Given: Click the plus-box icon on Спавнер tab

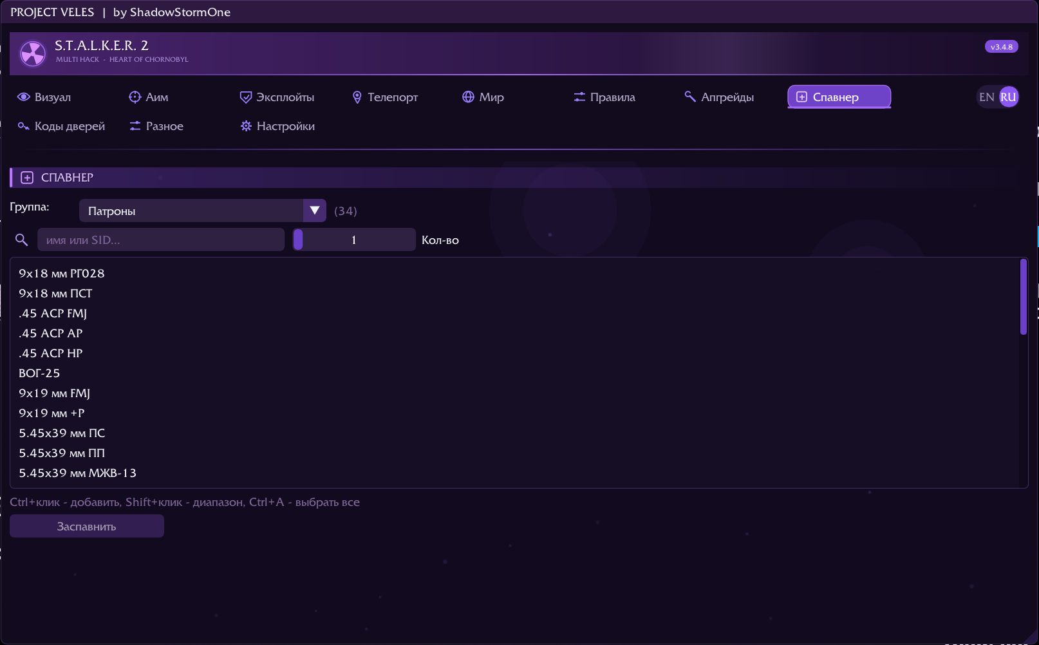Looking at the screenshot, I should pos(801,97).
